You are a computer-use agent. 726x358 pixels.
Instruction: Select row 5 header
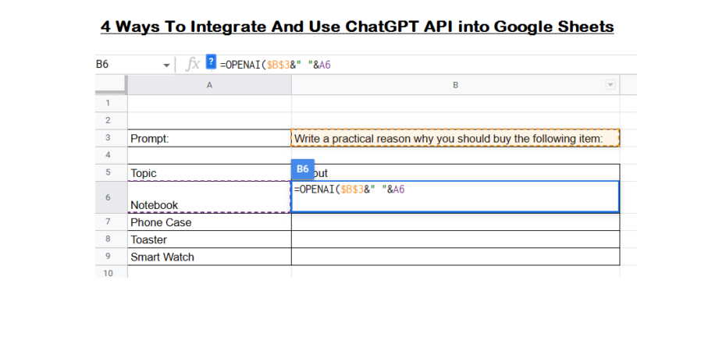[111, 172]
